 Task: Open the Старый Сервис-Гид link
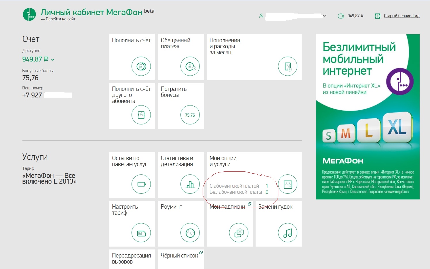402,16
